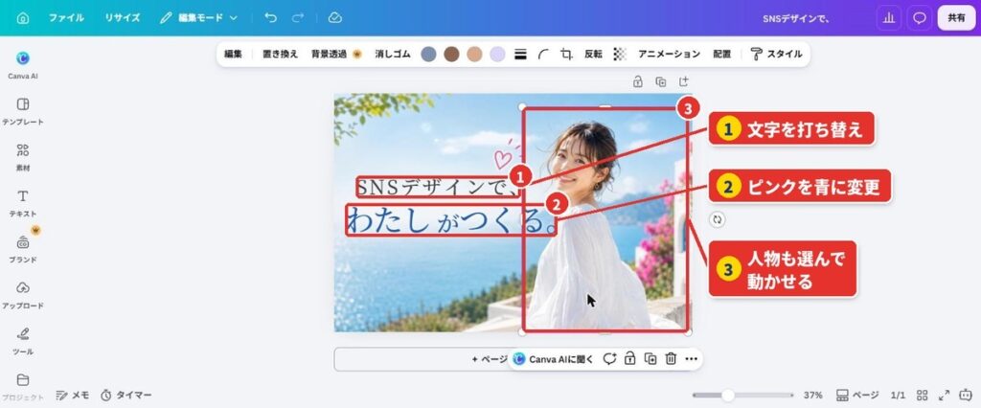Click Canva AIに聞く button
The image size is (981, 408).
pos(553,359)
